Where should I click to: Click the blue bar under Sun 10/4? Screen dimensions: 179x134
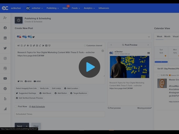(x=161, y=62)
